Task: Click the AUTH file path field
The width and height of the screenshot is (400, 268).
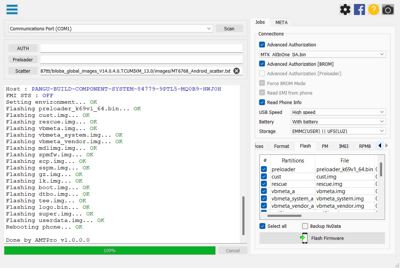Action: [141, 48]
